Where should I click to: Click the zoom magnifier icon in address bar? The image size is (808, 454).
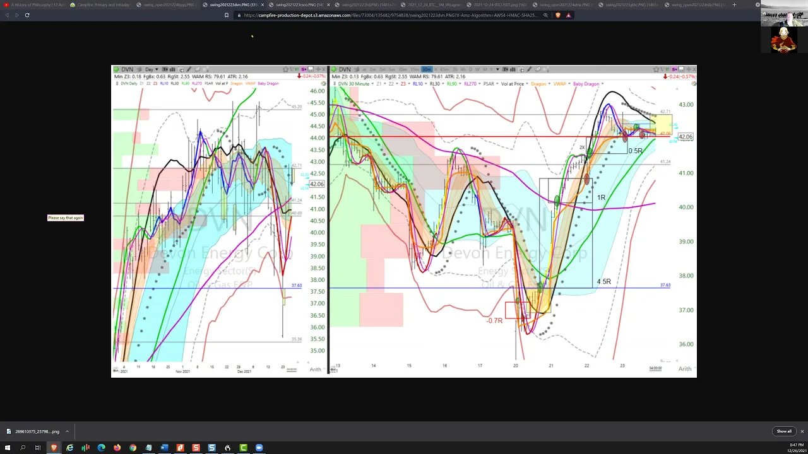tap(545, 15)
